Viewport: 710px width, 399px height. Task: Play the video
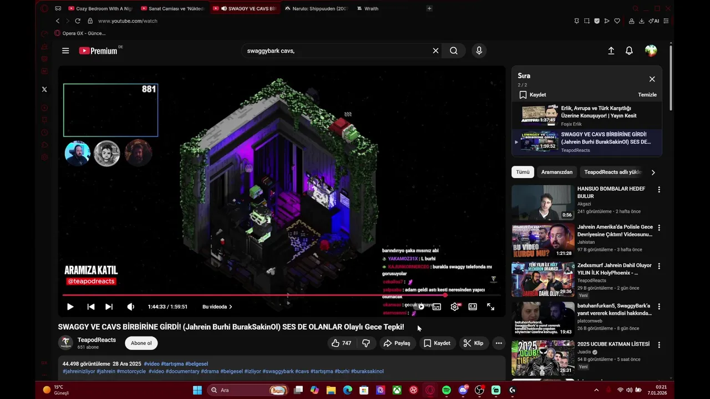point(70,306)
